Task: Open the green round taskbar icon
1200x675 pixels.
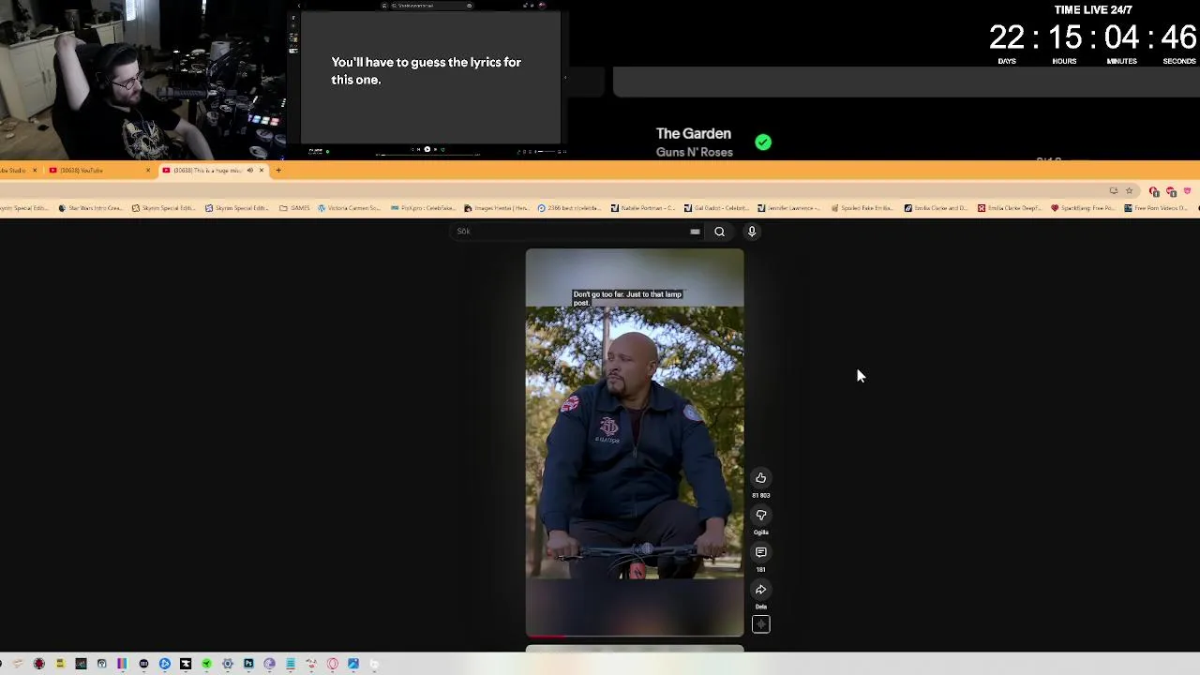Action: [206, 664]
